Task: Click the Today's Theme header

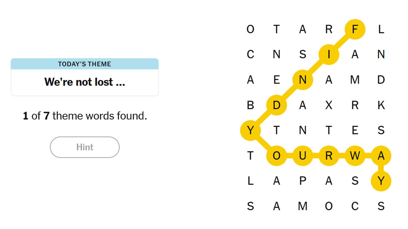Action: click(x=85, y=64)
